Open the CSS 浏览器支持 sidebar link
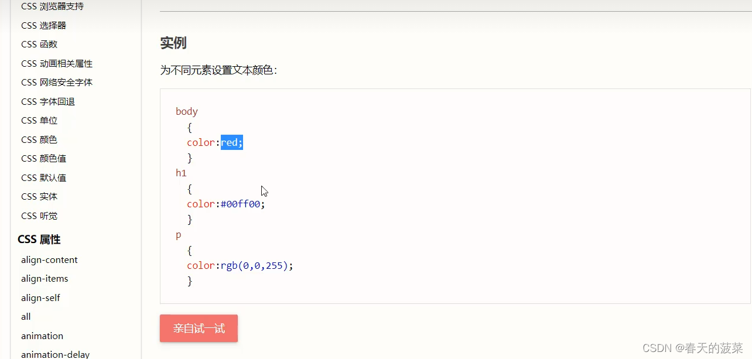 coord(51,6)
